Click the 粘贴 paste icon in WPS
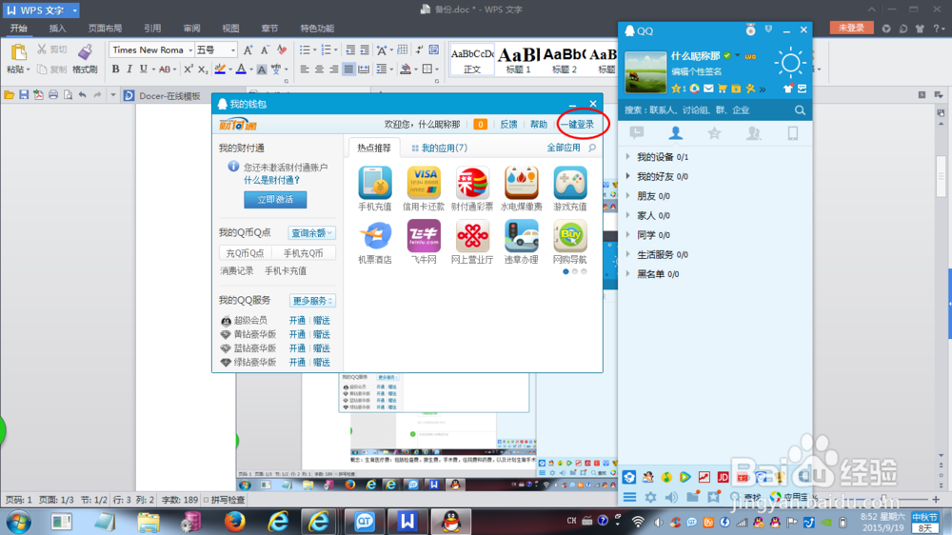The height and width of the screenshot is (535, 952). pyautogui.click(x=18, y=52)
